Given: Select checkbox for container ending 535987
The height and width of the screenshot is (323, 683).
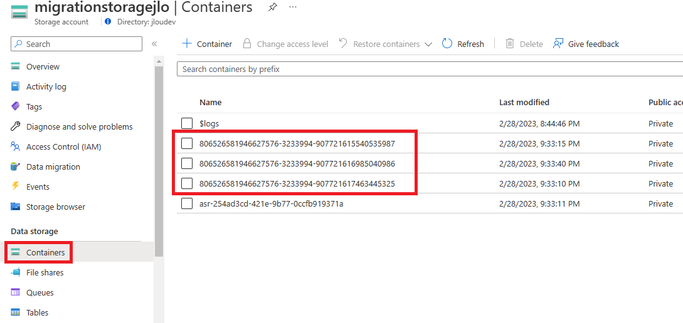Looking at the screenshot, I should click(187, 143).
